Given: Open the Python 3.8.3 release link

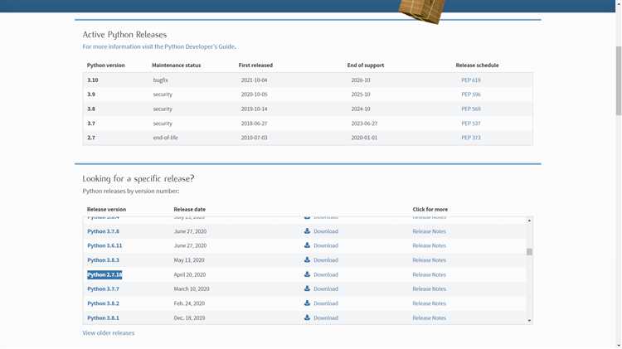Looking at the screenshot, I should coord(103,260).
